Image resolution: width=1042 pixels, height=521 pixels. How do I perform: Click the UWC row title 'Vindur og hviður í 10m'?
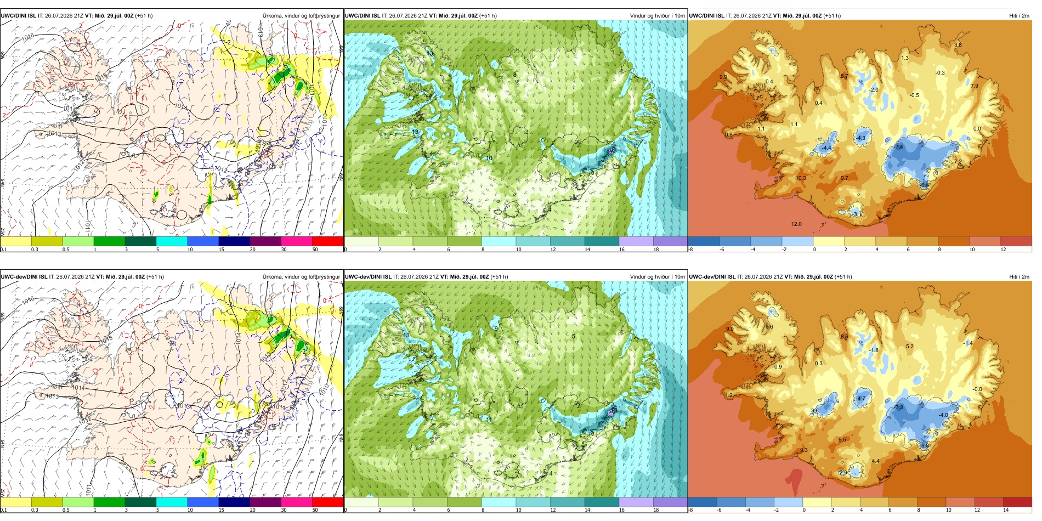[x=657, y=16]
